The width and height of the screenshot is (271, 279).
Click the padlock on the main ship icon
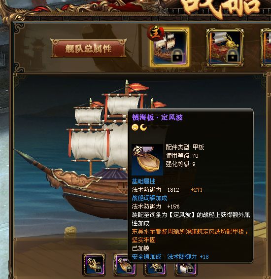click(x=178, y=57)
